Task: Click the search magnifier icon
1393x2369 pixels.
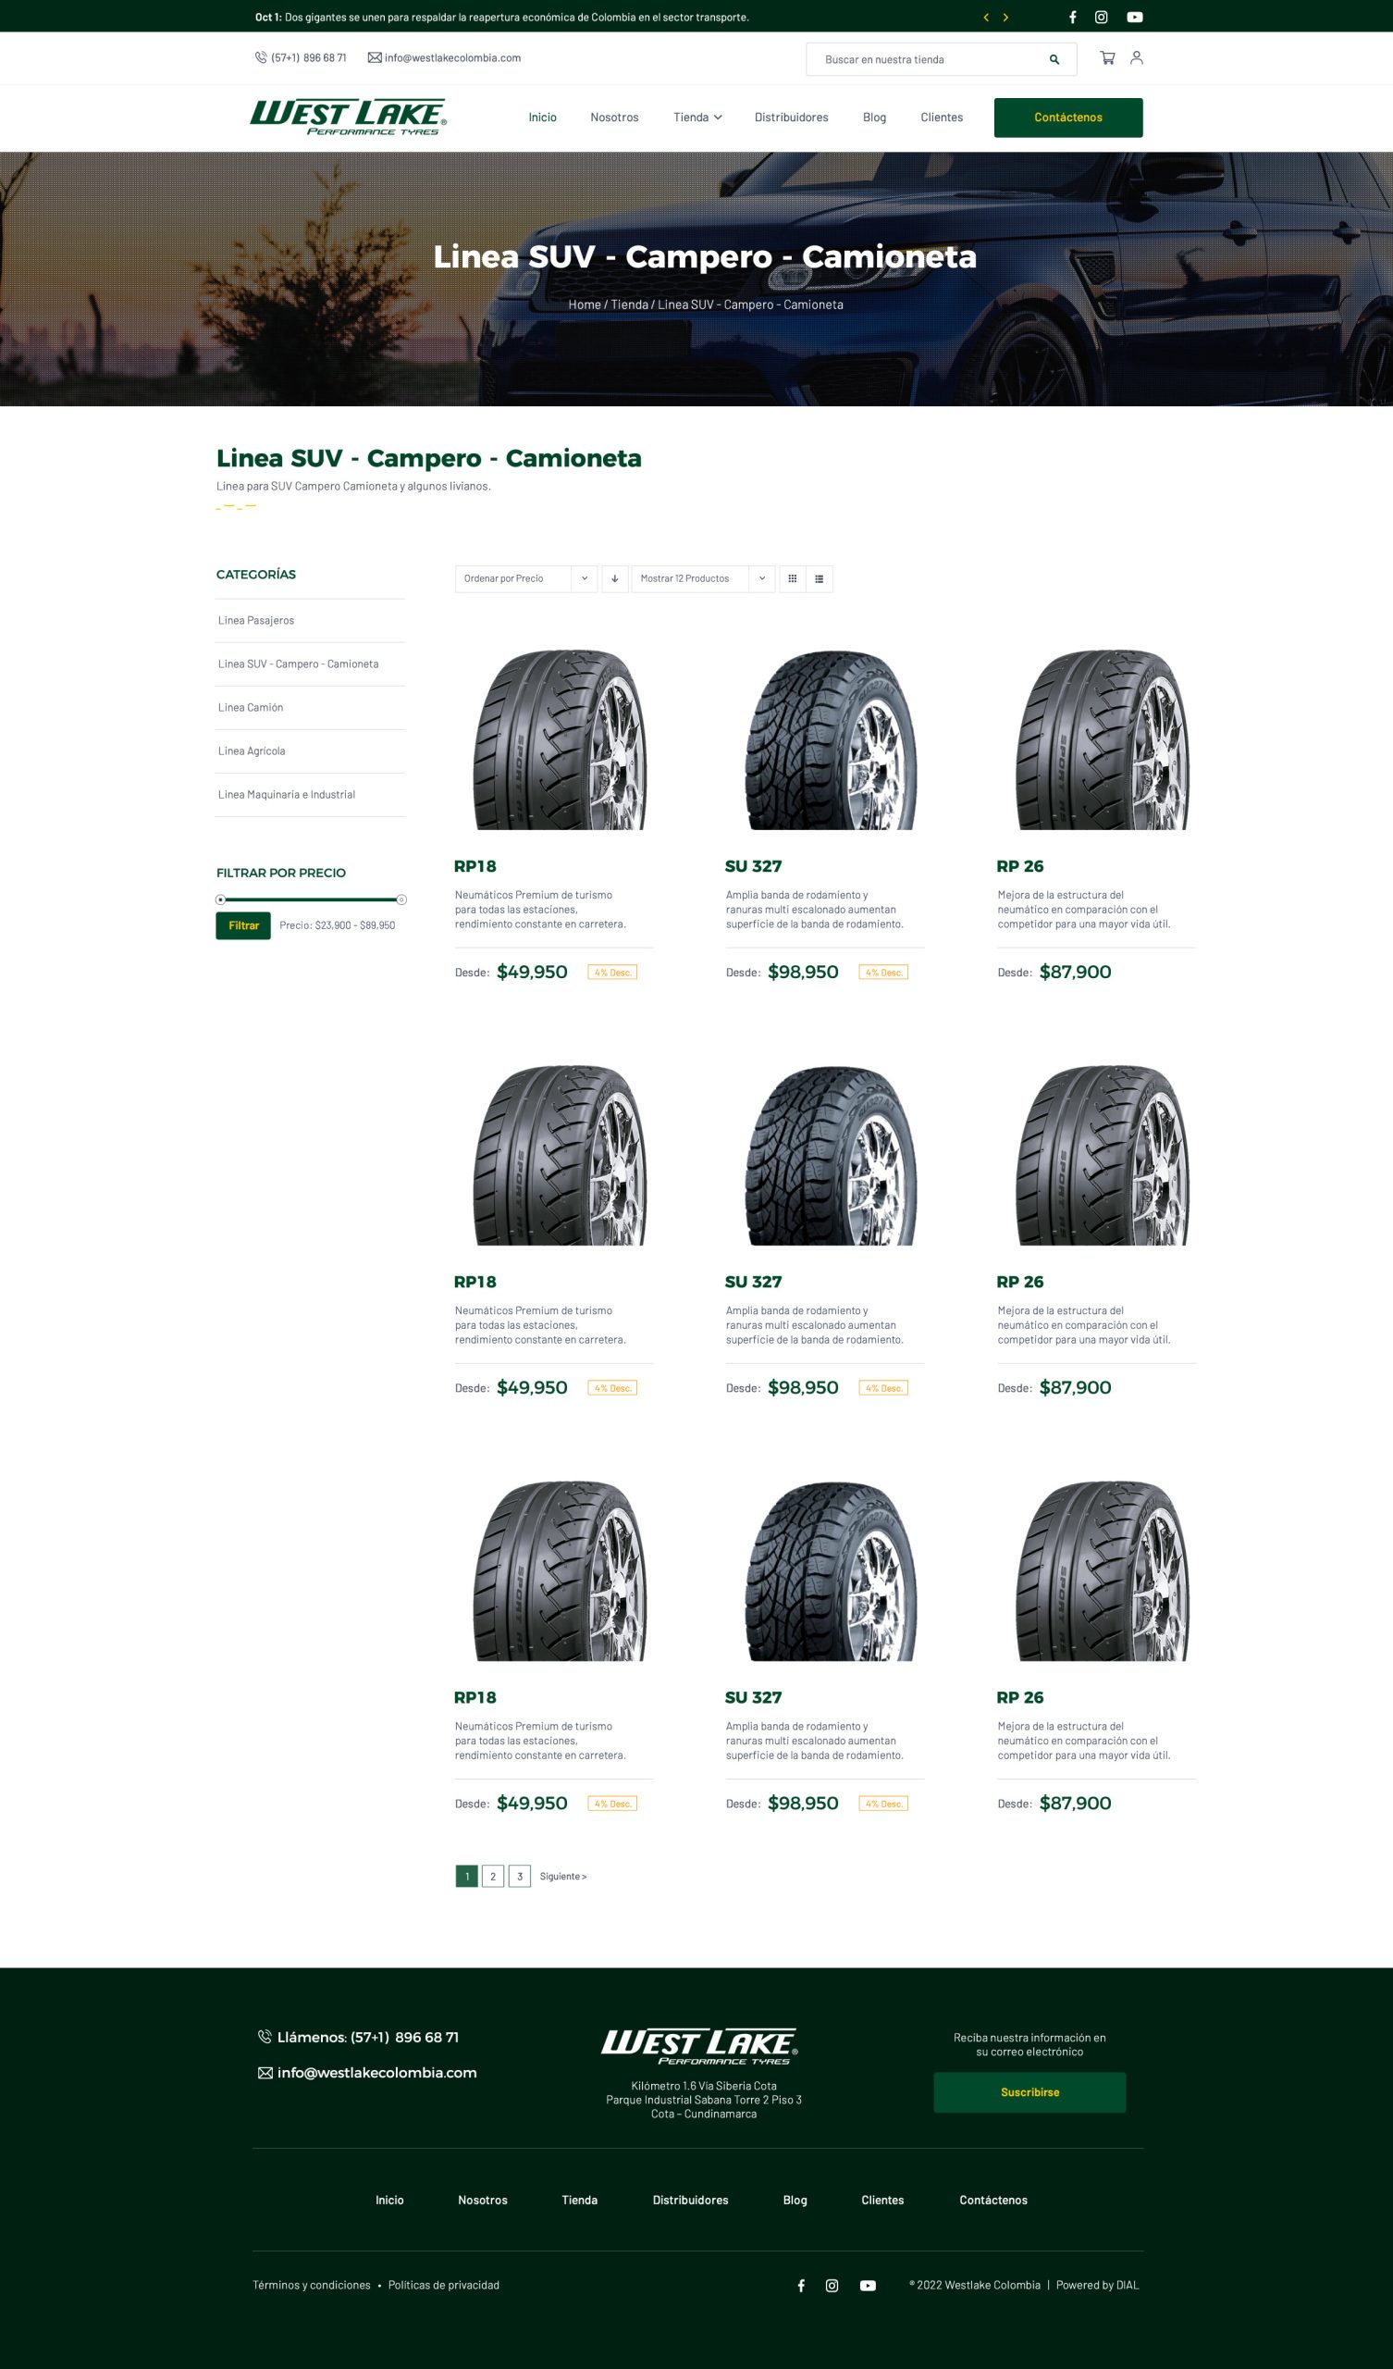Action: tap(1054, 59)
